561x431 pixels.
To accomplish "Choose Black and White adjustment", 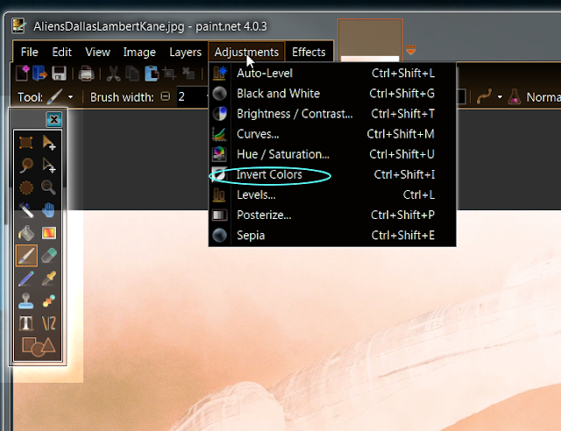I will pyautogui.click(x=332, y=94).
